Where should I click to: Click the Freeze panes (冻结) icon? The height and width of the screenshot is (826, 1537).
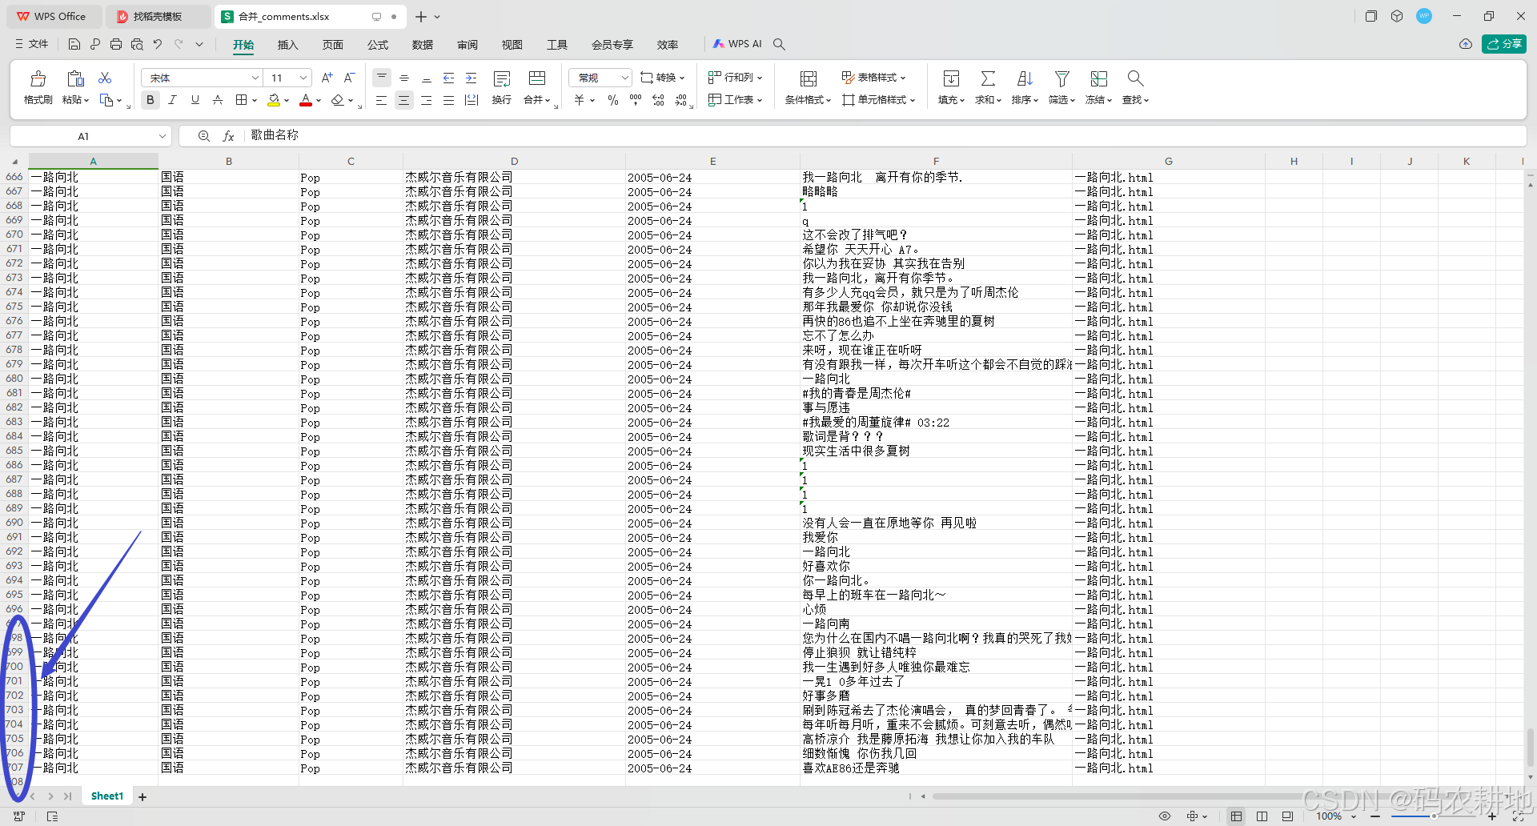click(x=1098, y=78)
